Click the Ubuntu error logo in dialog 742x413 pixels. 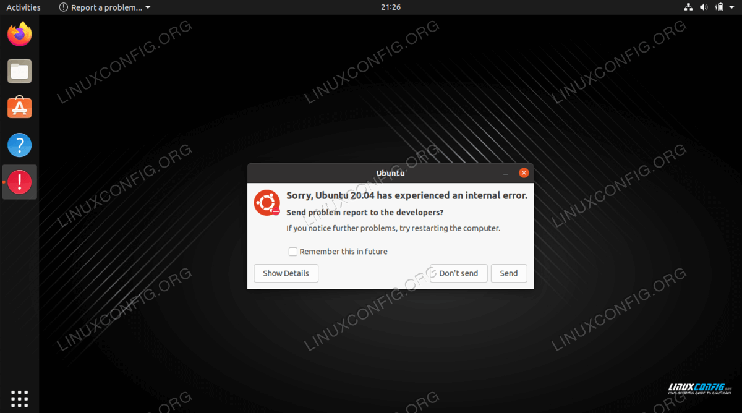(x=267, y=203)
